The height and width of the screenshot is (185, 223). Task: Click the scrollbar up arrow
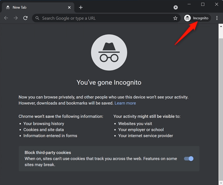(221, 26)
